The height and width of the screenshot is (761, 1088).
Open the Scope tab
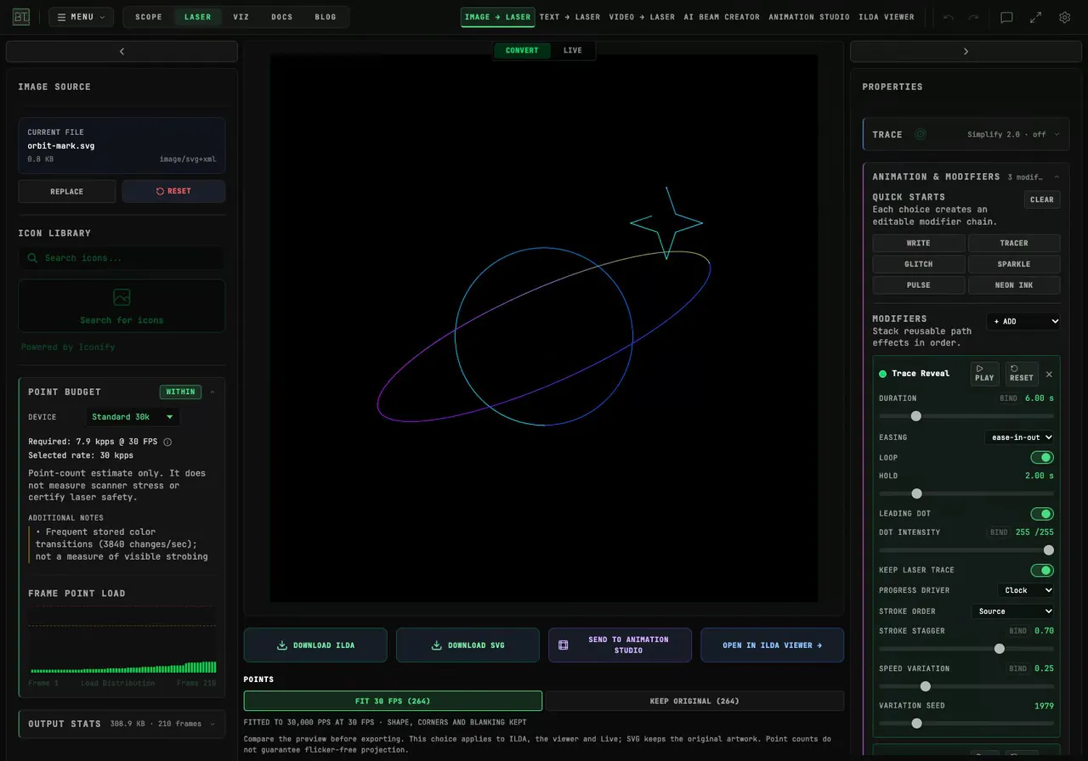pos(149,17)
